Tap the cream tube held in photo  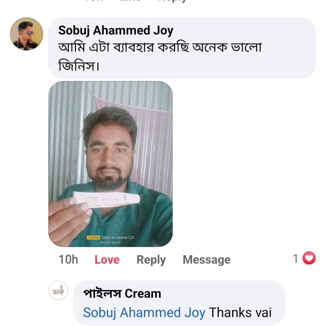pos(106,200)
